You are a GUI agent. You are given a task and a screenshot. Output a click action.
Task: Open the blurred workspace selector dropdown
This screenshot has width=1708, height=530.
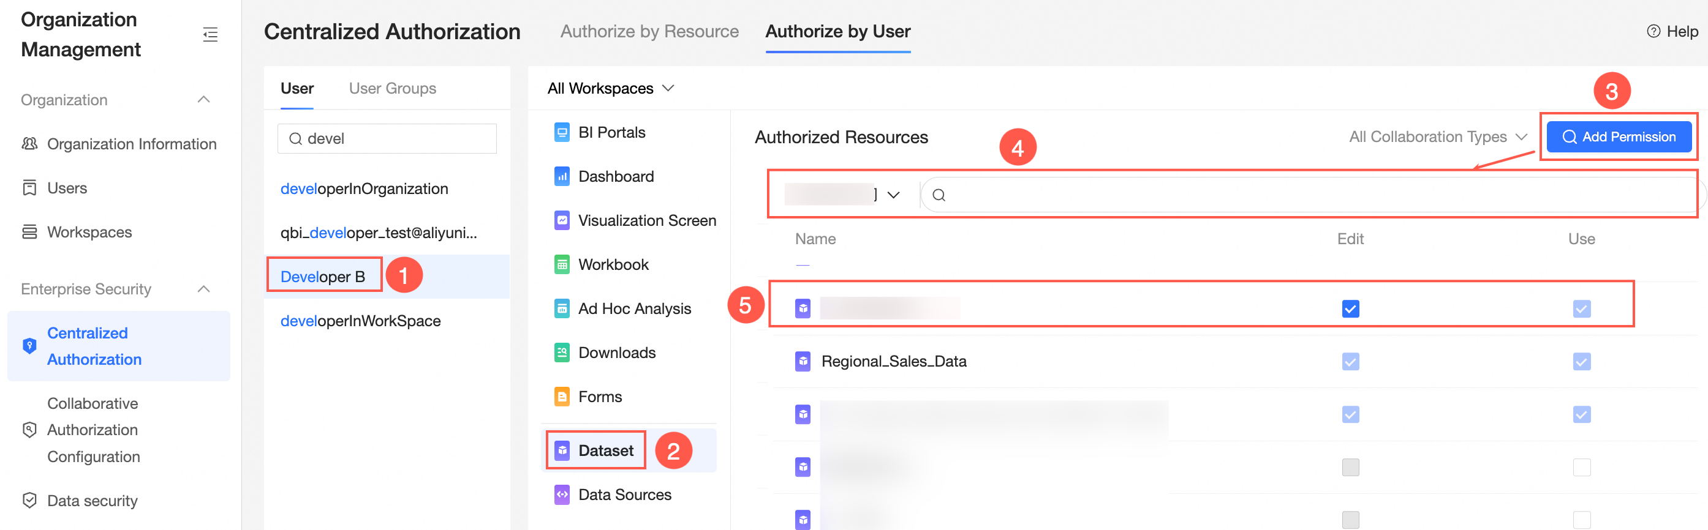[x=843, y=194]
